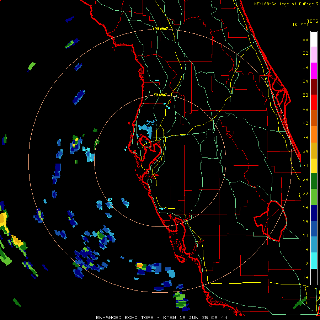Click the legend value "26"
This screenshot has height=320, width=320.
click(305, 180)
